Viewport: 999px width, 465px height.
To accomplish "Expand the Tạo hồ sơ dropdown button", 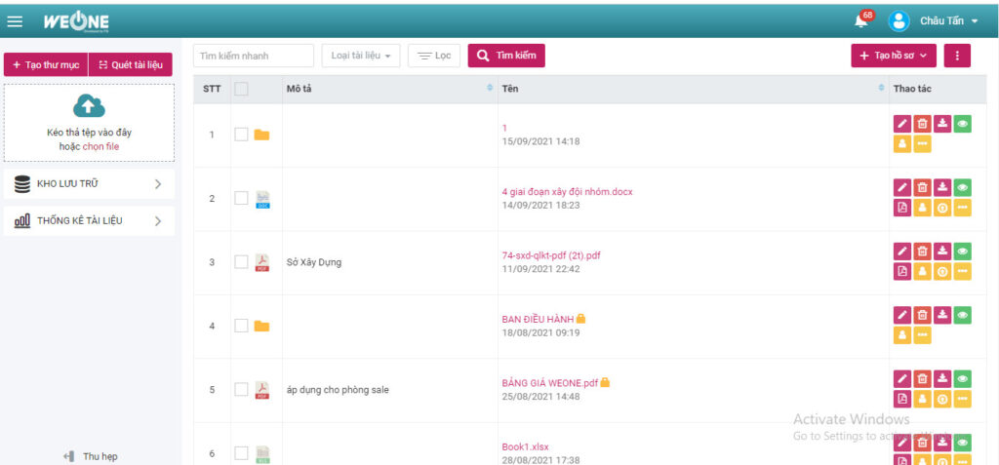I will pyautogui.click(x=894, y=56).
